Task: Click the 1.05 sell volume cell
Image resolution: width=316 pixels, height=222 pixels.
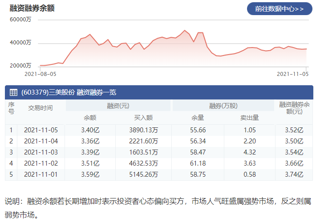Action: pyautogui.click(x=250, y=130)
